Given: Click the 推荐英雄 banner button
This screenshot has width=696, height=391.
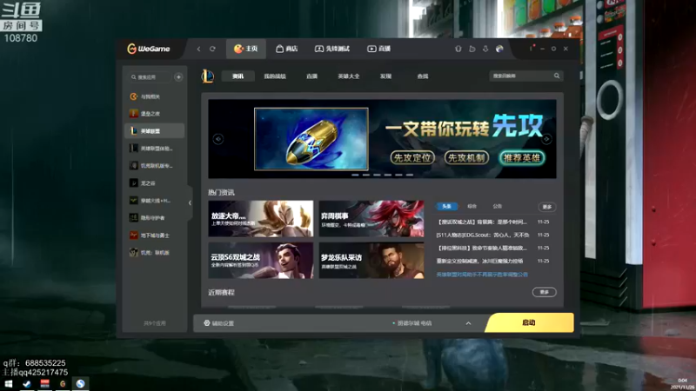Looking at the screenshot, I should [x=521, y=158].
